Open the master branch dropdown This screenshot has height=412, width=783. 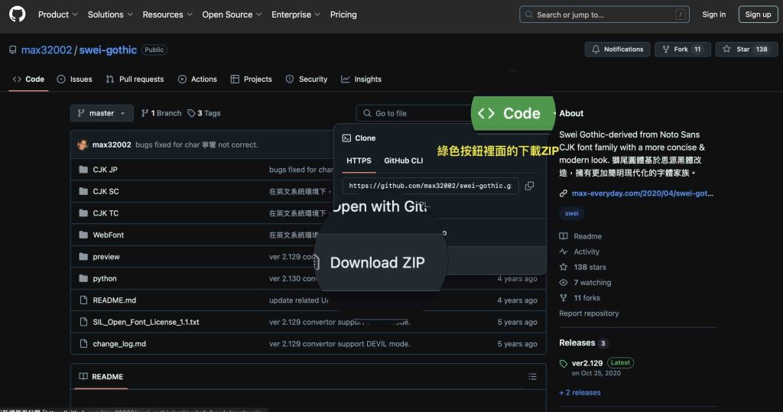click(102, 113)
